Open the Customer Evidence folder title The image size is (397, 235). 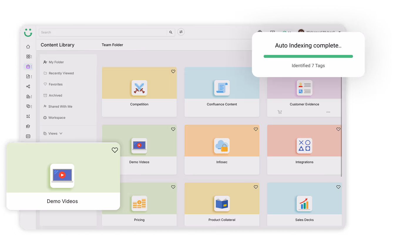pyautogui.click(x=305, y=104)
